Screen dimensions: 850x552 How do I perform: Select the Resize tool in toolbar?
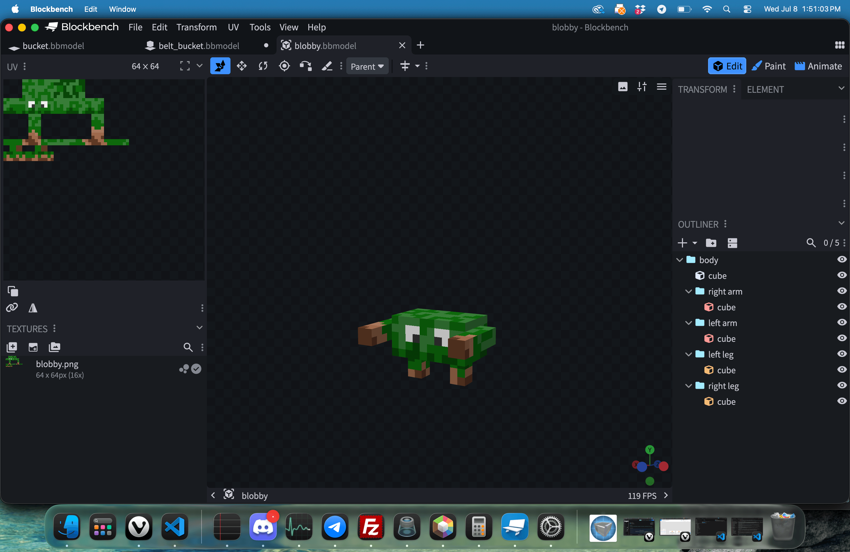(x=242, y=66)
